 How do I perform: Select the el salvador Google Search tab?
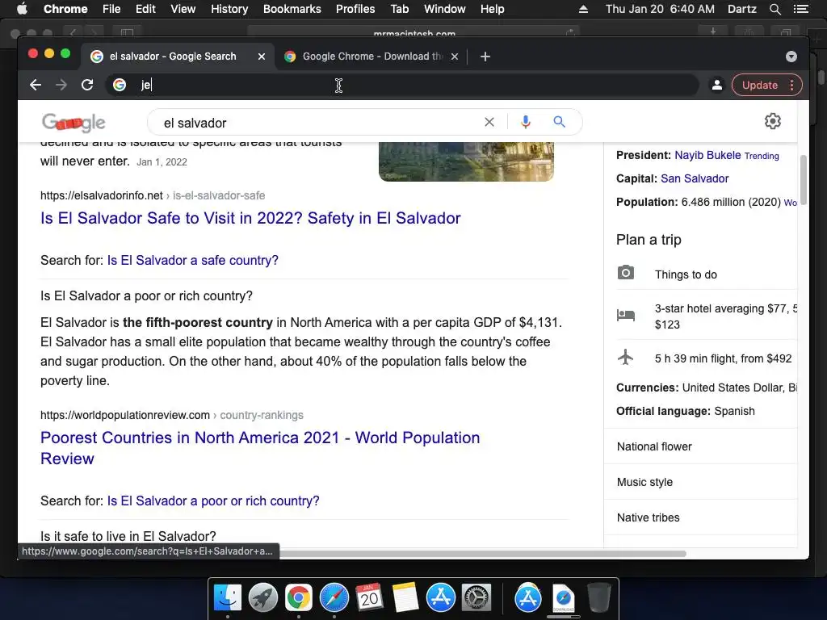point(178,57)
